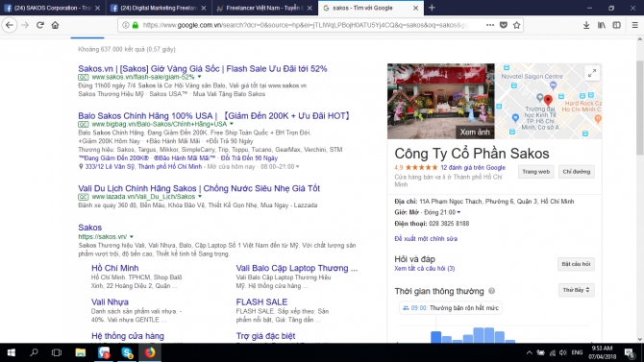Show hidden system tray icons
Screen dimensions: 644x362
[529, 352]
